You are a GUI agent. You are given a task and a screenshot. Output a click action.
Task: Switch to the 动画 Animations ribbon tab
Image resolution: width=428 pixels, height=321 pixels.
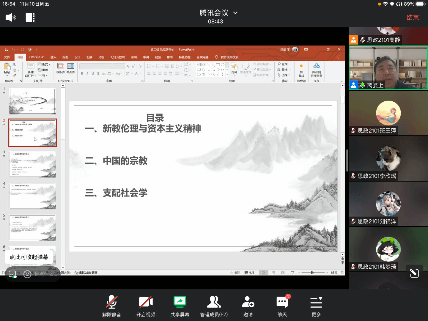(101, 57)
